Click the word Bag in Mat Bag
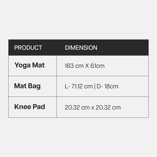The image size is (157, 157). tap(35, 86)
